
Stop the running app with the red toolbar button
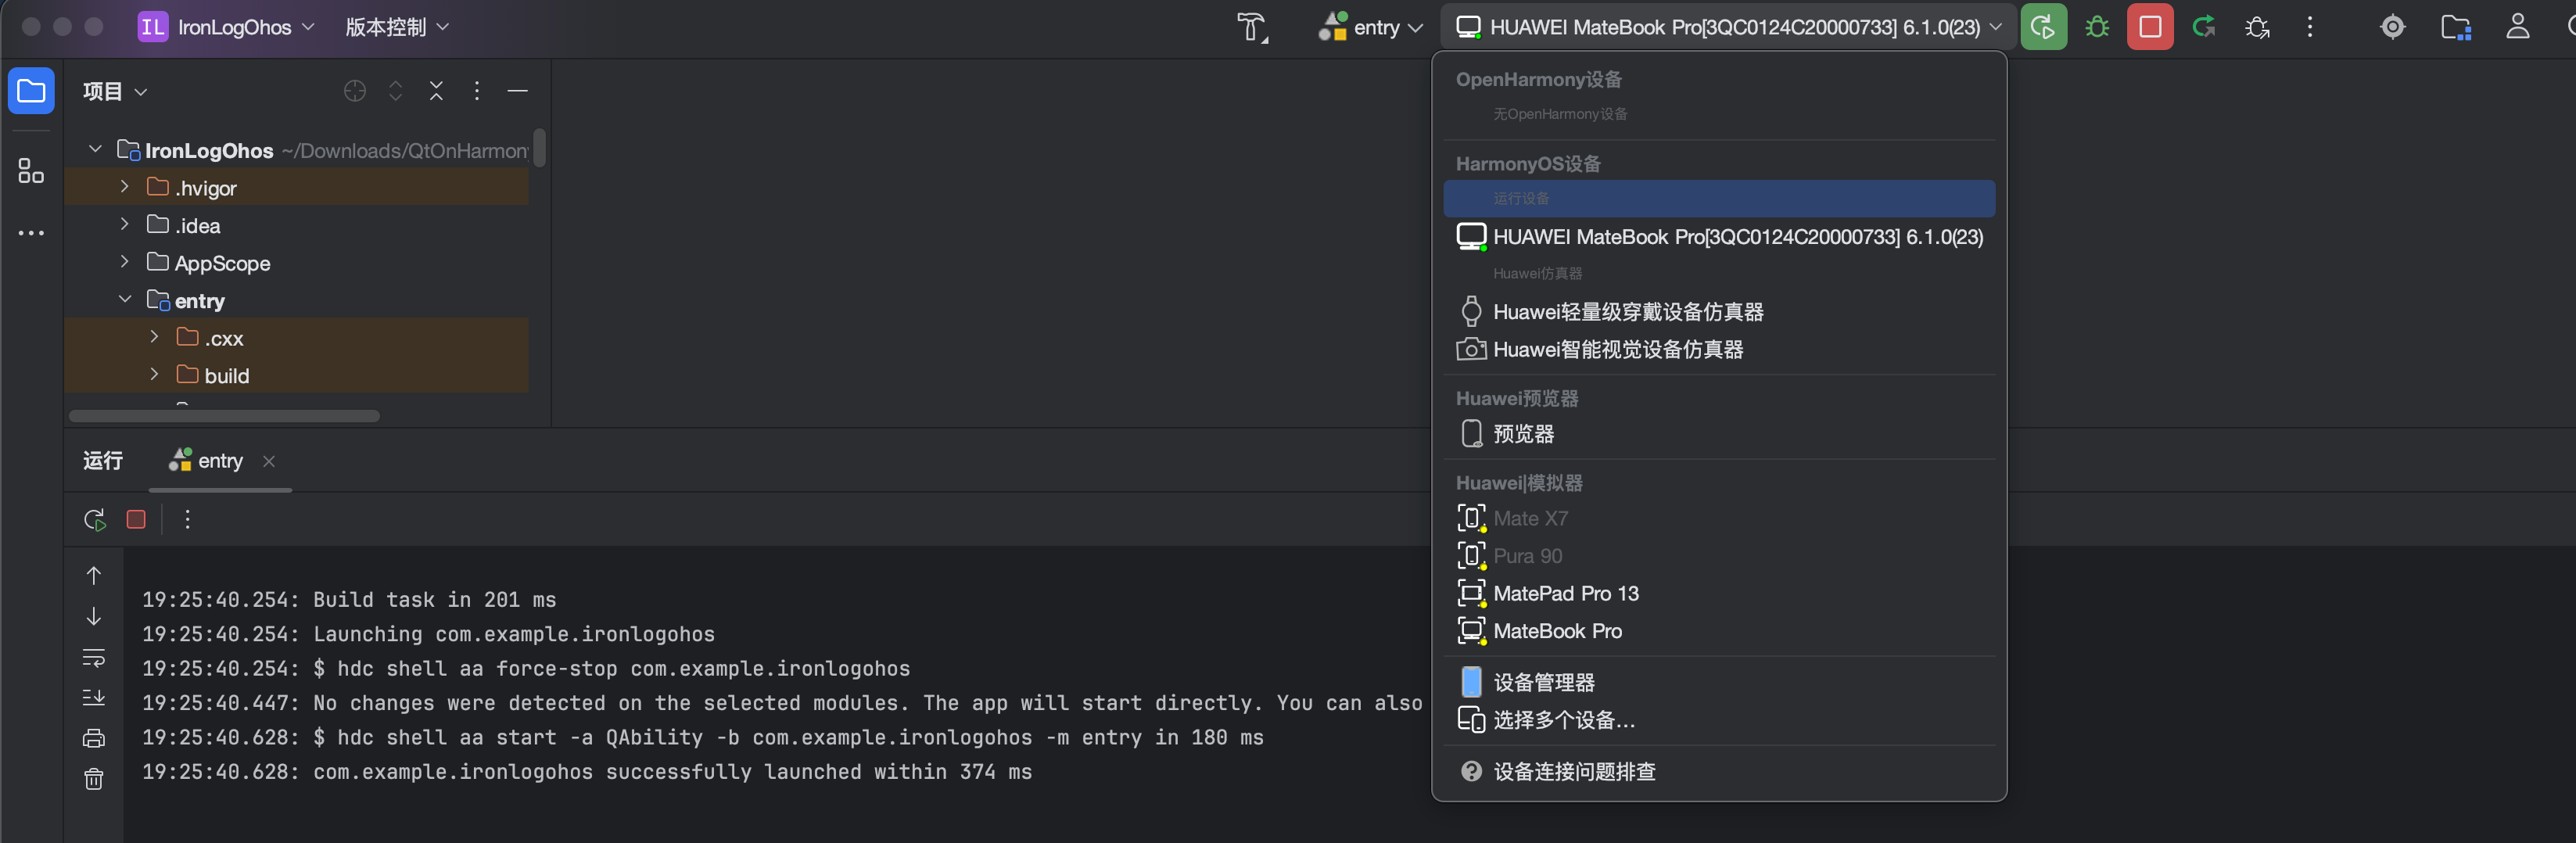pos(2150,27)
